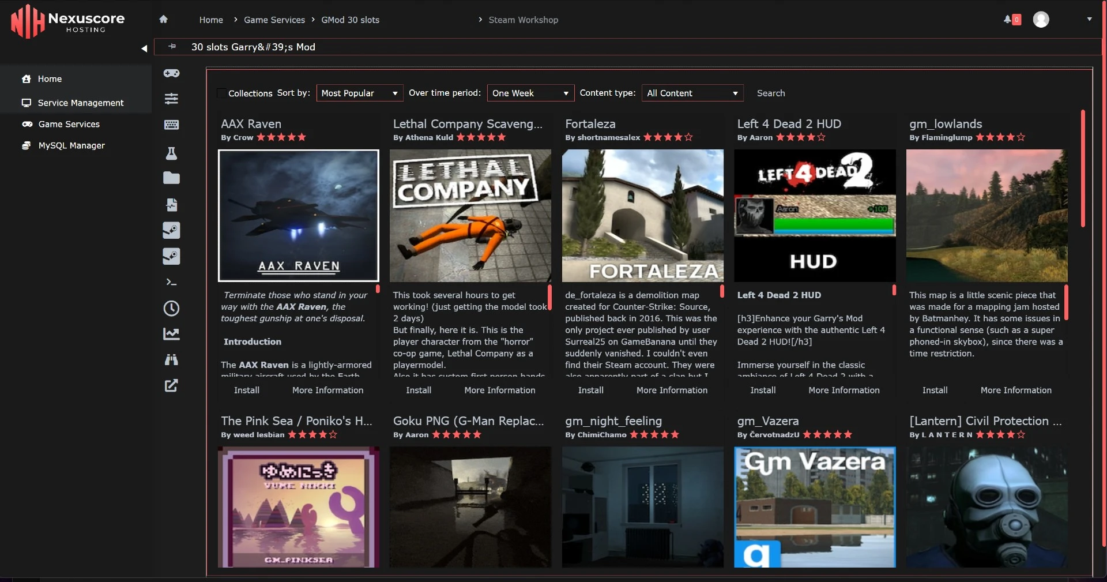1107x582 pixels.
Task: Click the gm_lowlands description scrollbar
Action: 1066,302
